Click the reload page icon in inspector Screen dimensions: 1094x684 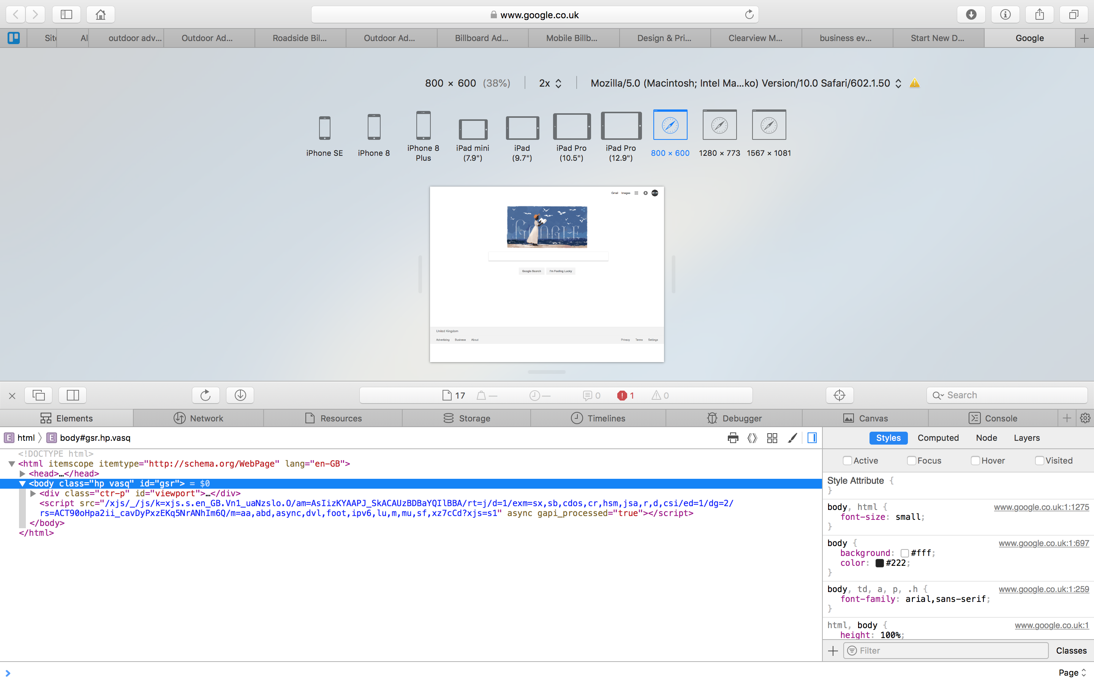pos(205,395)
